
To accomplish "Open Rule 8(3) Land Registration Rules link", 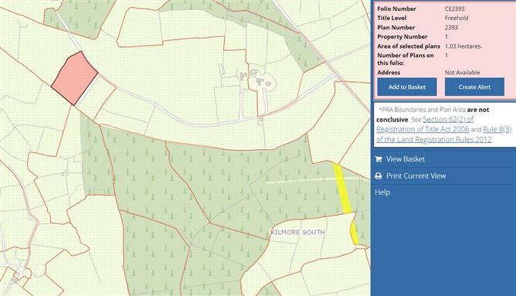I will click(x=444, y=134).
